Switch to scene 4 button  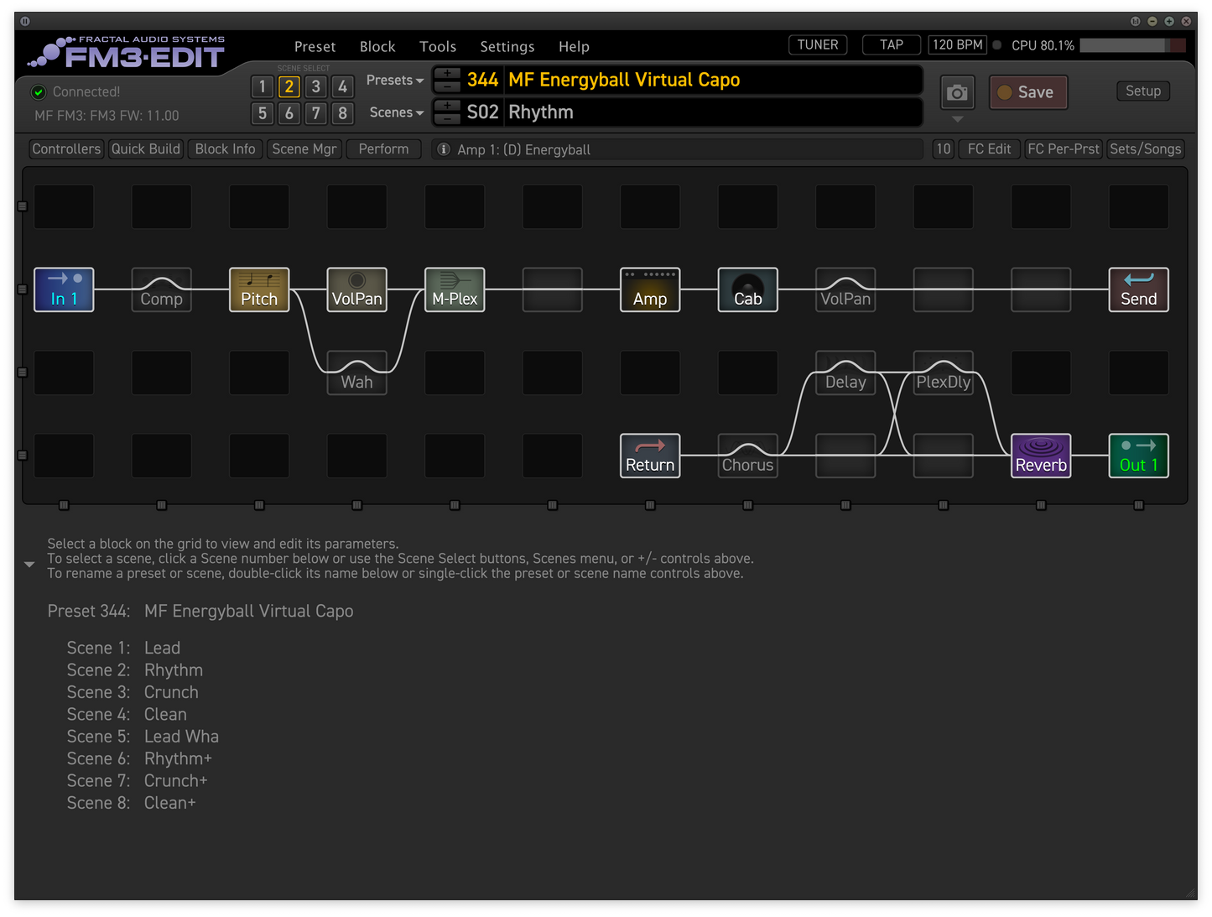(342, 86)
